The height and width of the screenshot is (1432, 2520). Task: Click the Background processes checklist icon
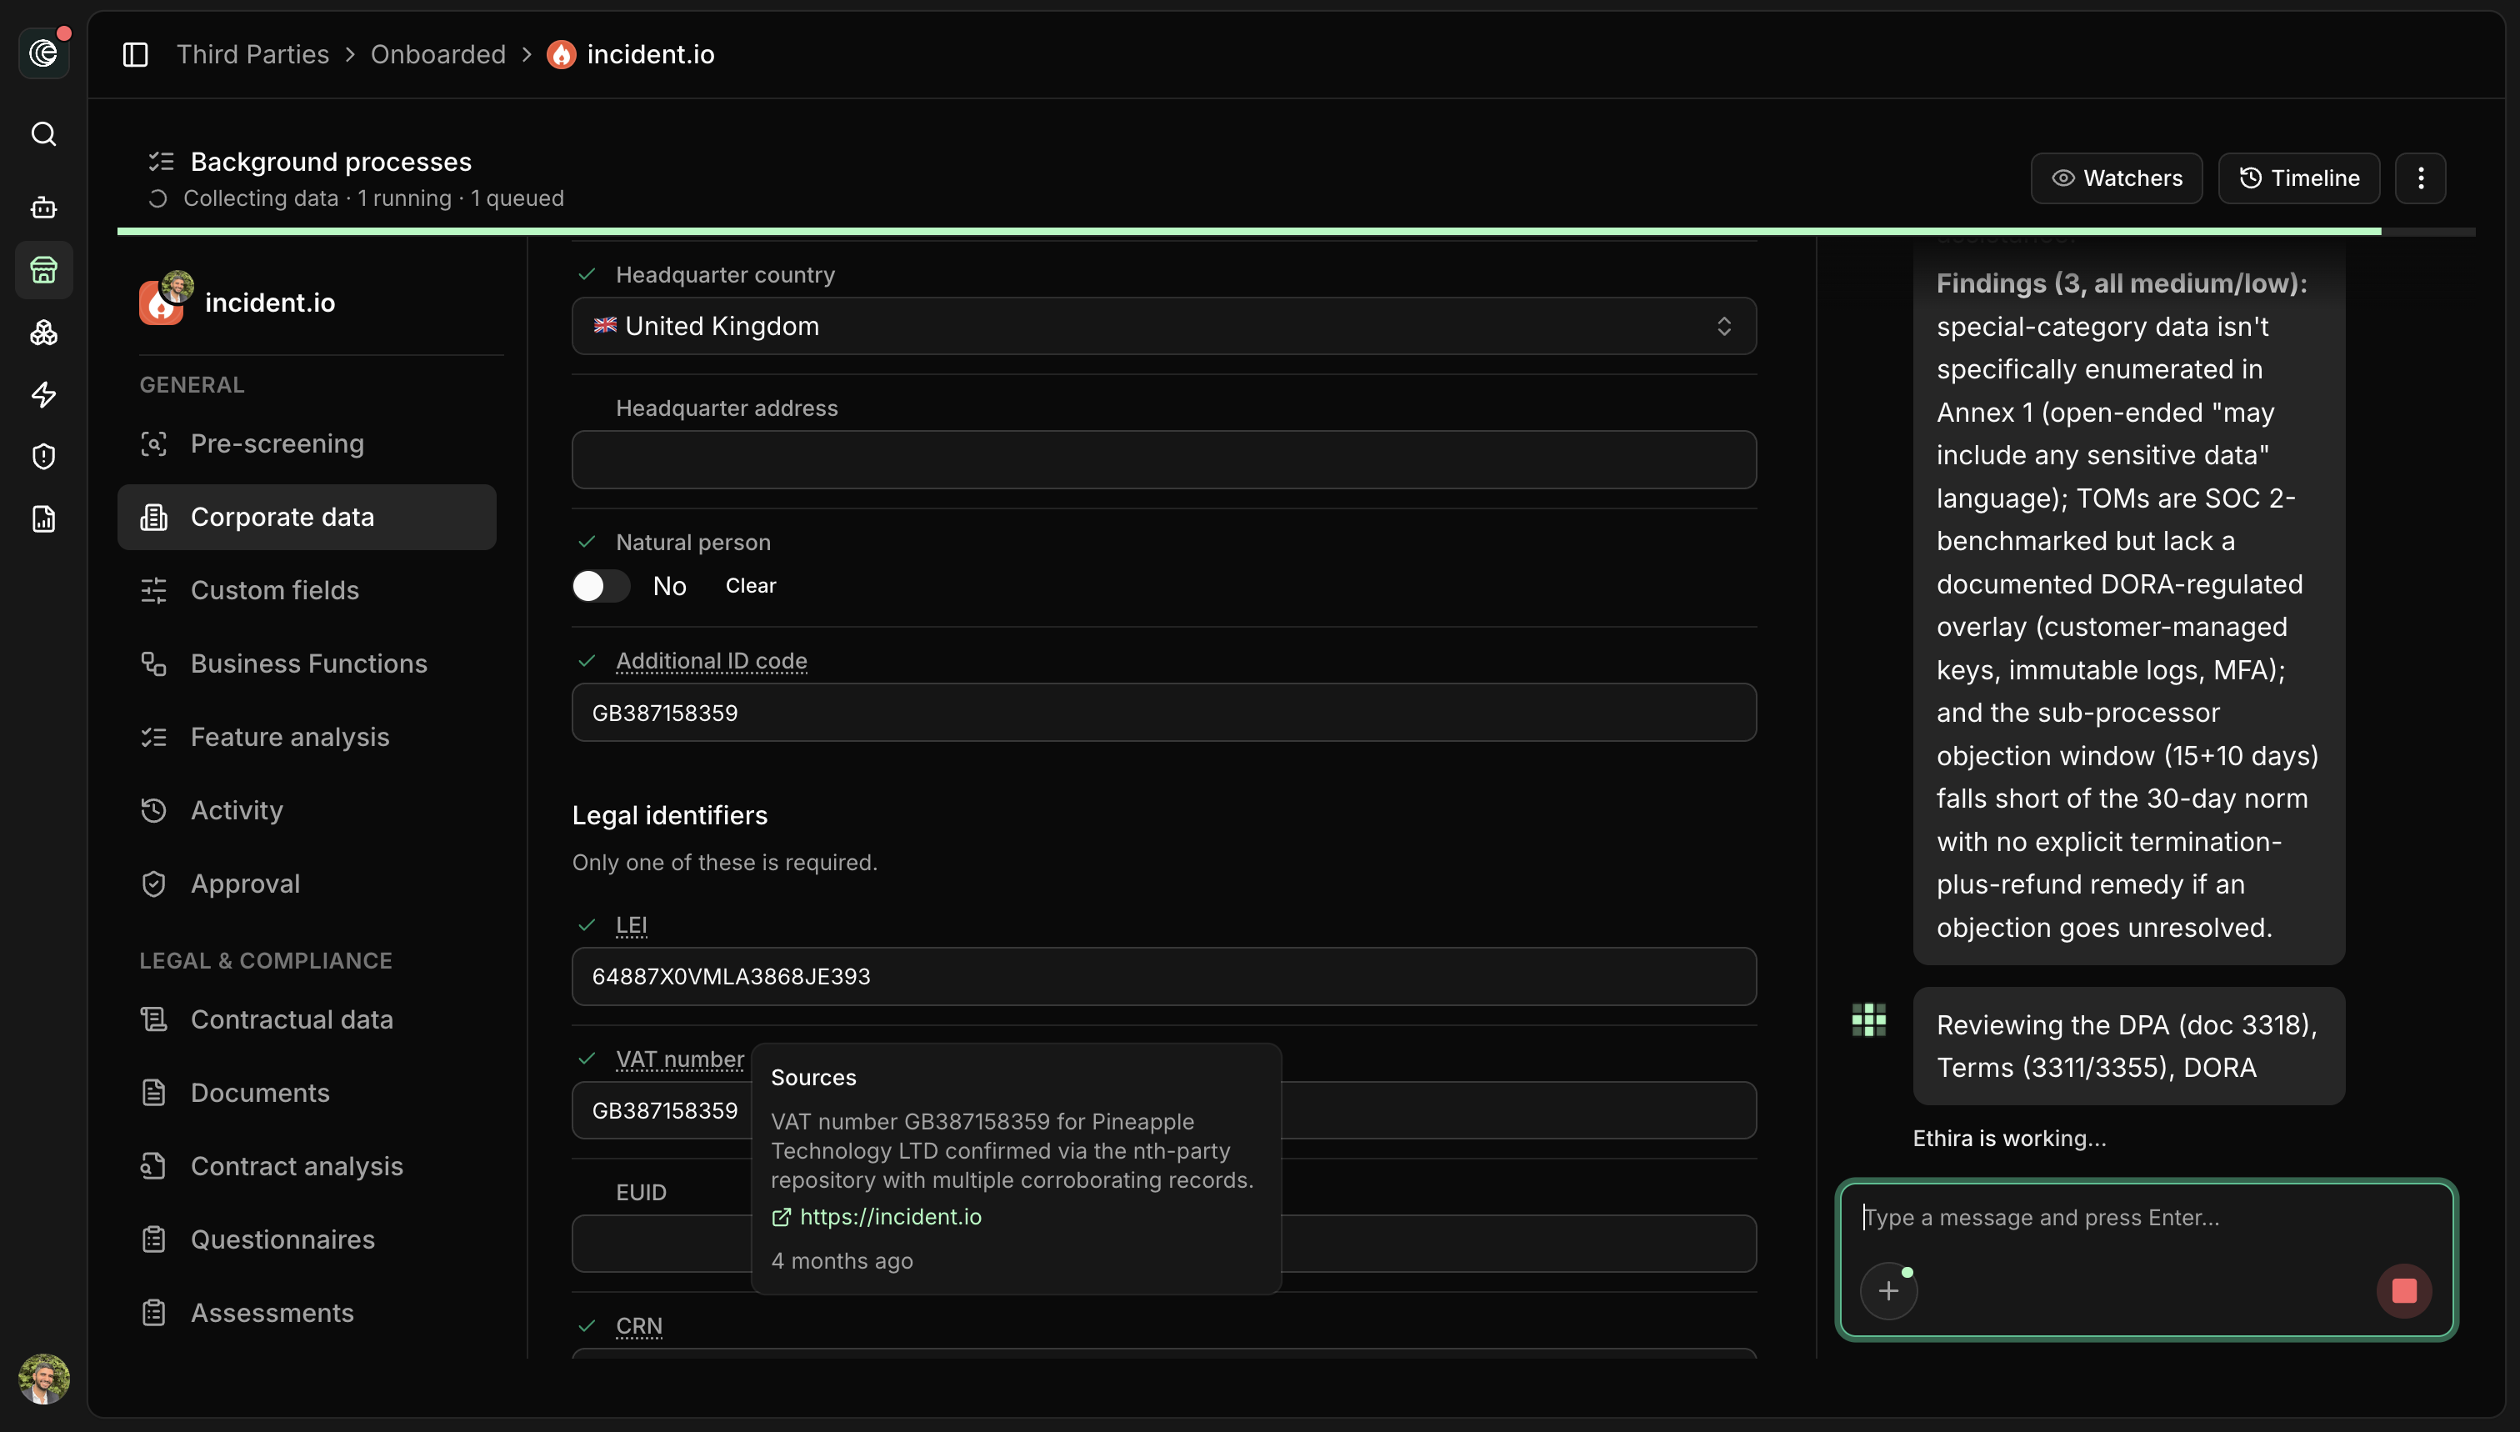(x=160, y=162)
